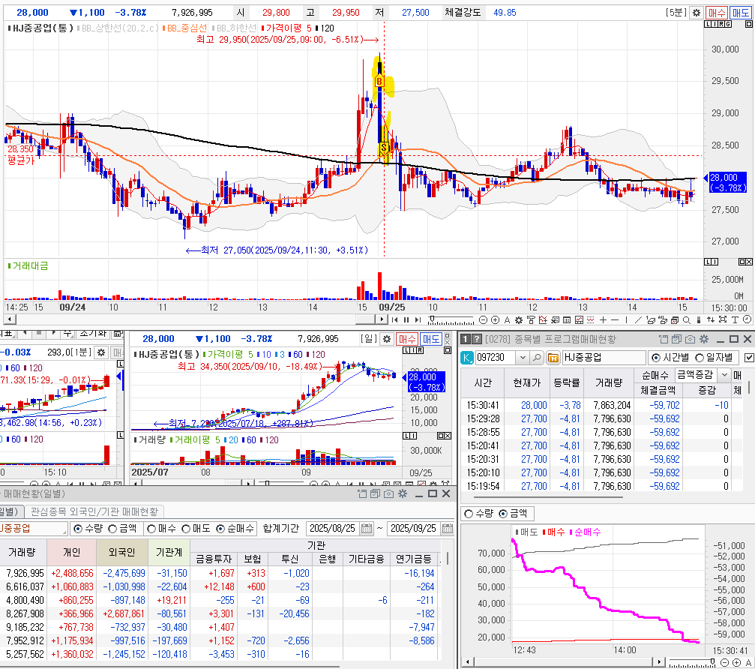Open chart toolbar gear settings
Screen dimensions: 755x669
(x=519, y=319)
